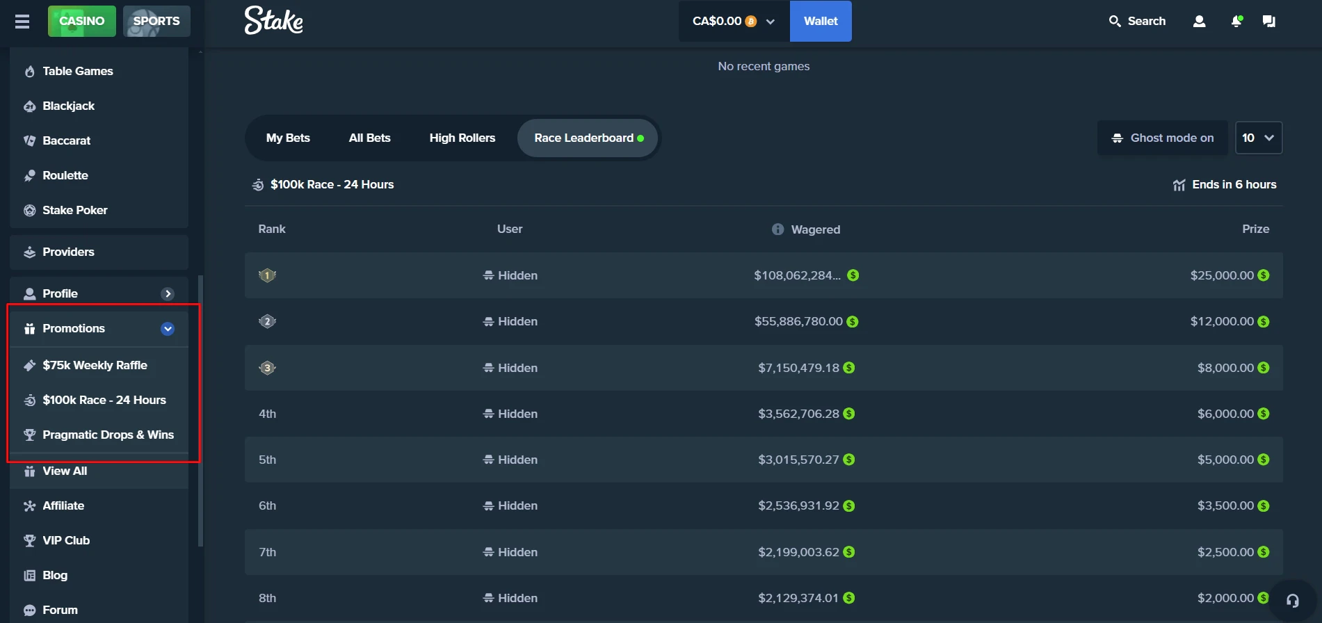Open the CA$0.00 balance currency dropdown

734,21
